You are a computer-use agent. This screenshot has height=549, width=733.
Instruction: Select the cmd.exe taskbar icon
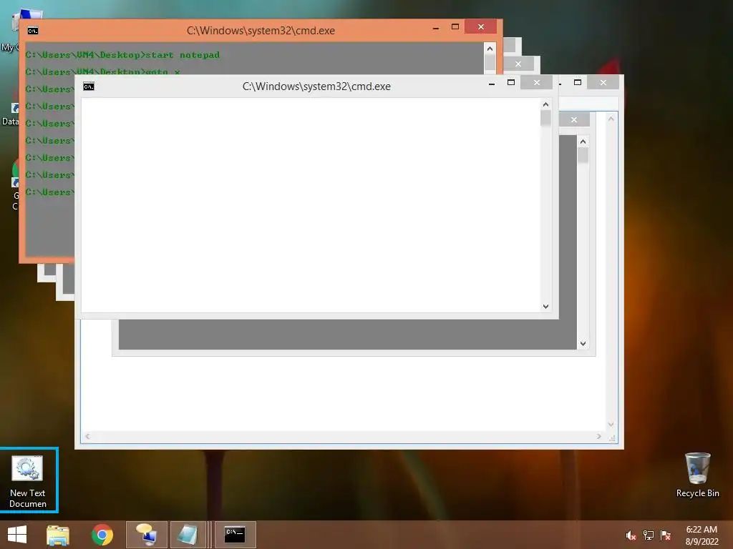pos(235,535)
